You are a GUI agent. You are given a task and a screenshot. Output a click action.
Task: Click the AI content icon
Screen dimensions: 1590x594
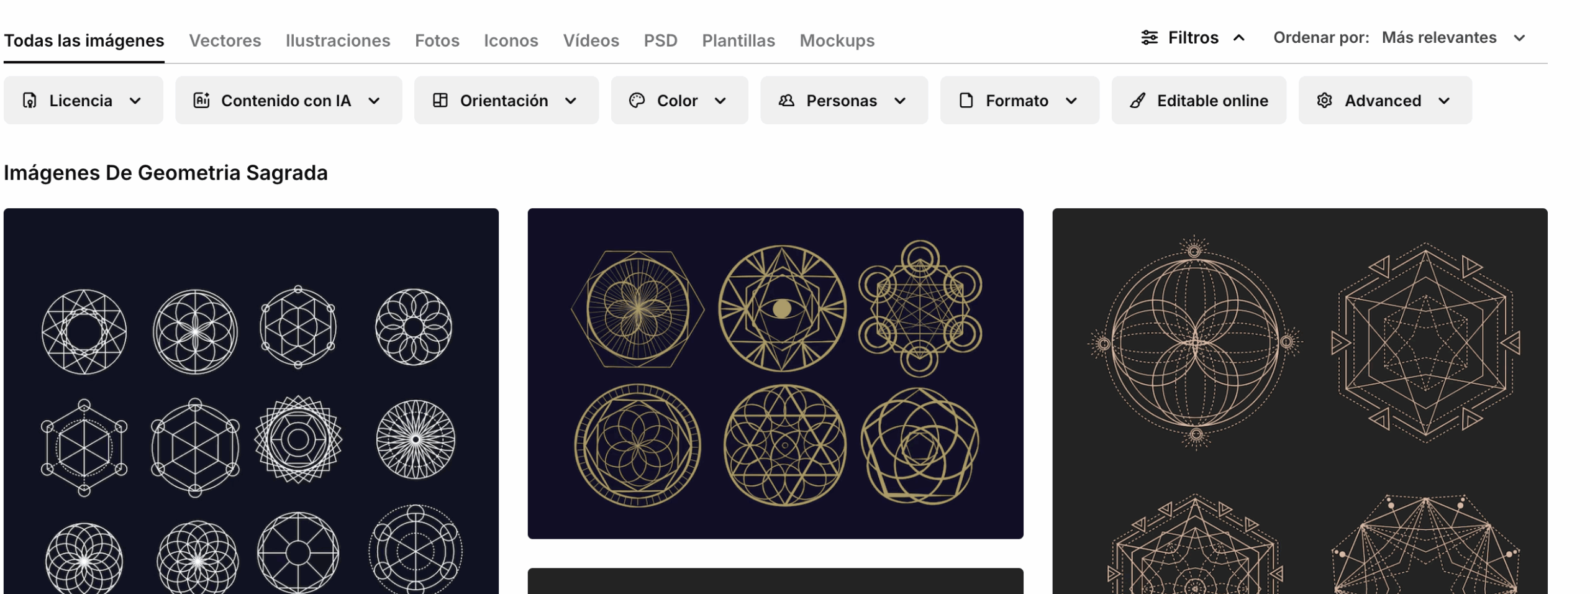click(x=201, y=101)
